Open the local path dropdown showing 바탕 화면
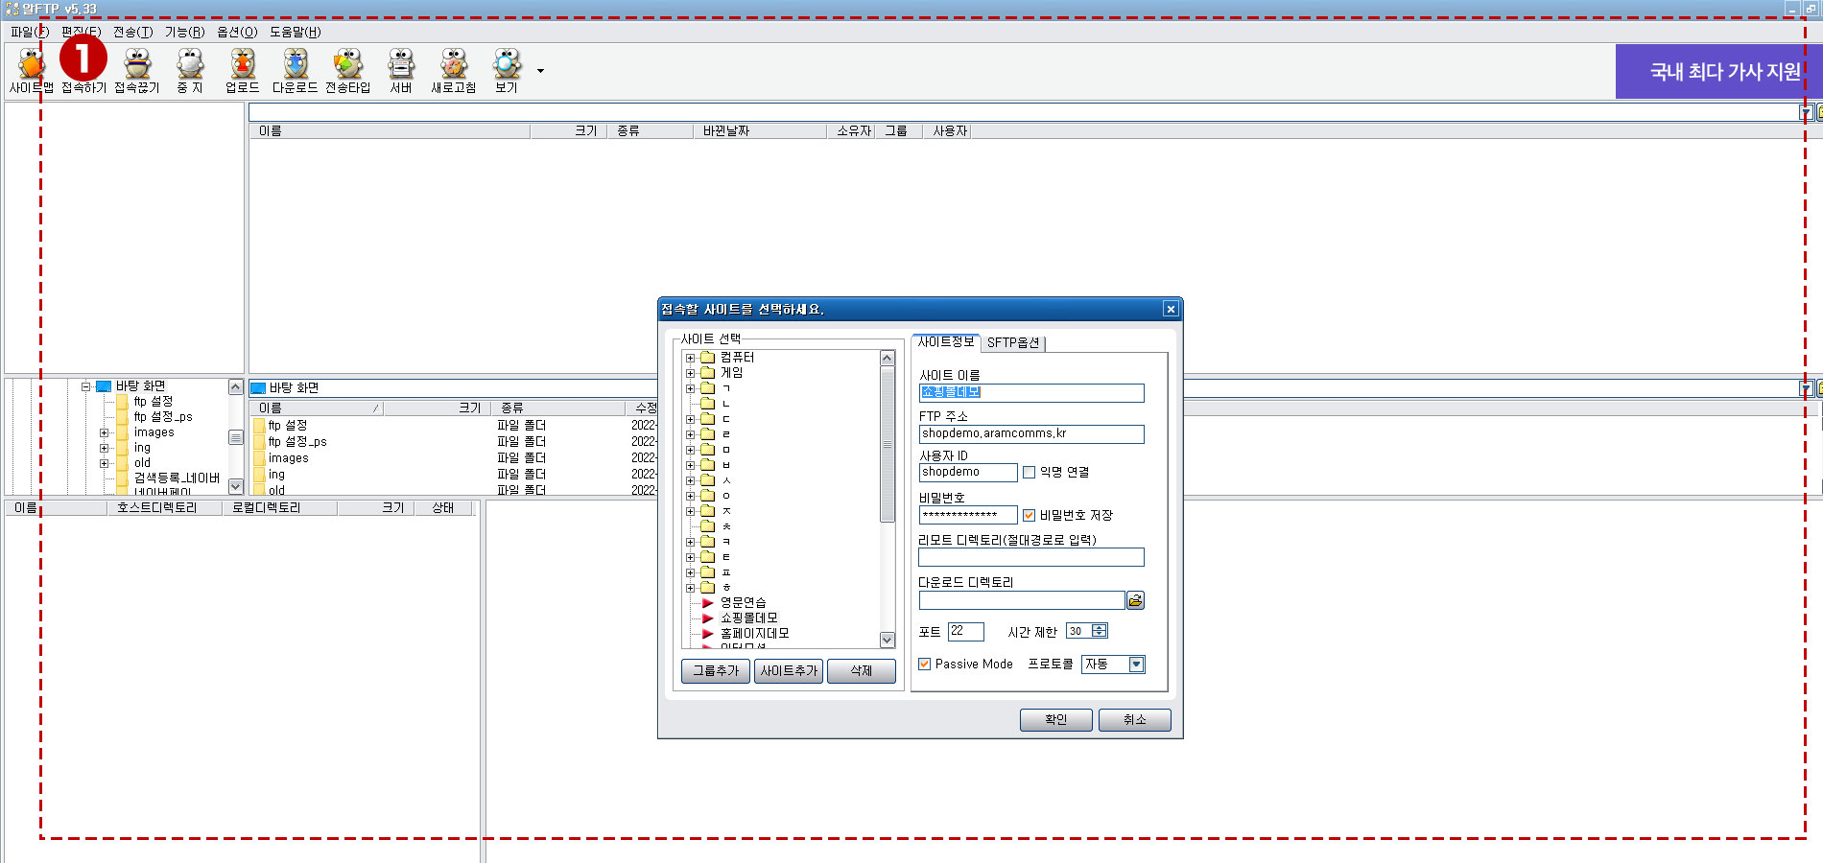Image resolution: width=1823 pixels, height=863 pixels. [x=1806, y=388]
